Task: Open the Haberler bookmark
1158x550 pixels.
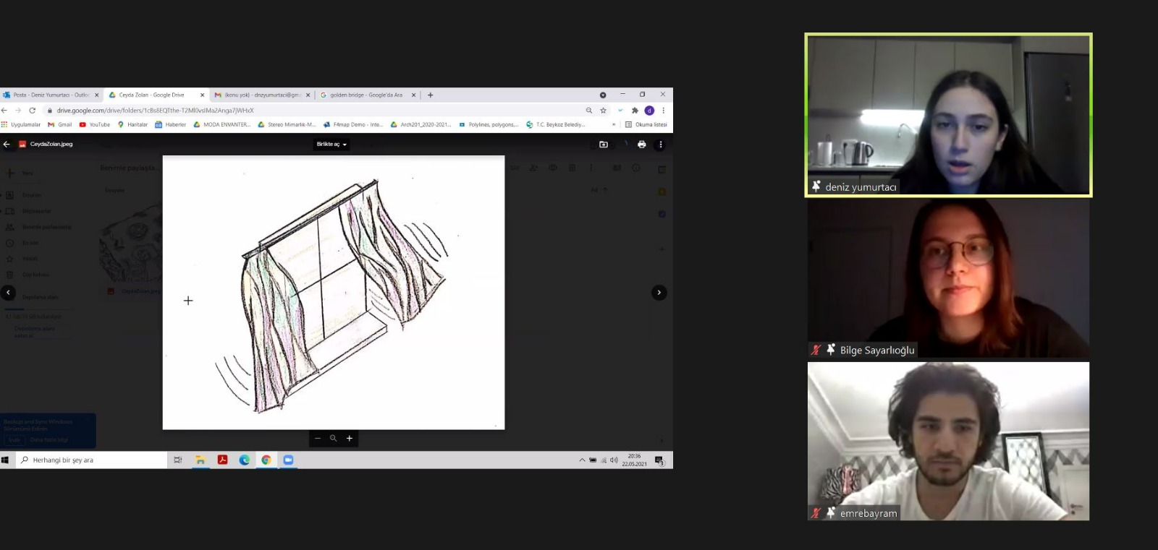Action: 171,124
